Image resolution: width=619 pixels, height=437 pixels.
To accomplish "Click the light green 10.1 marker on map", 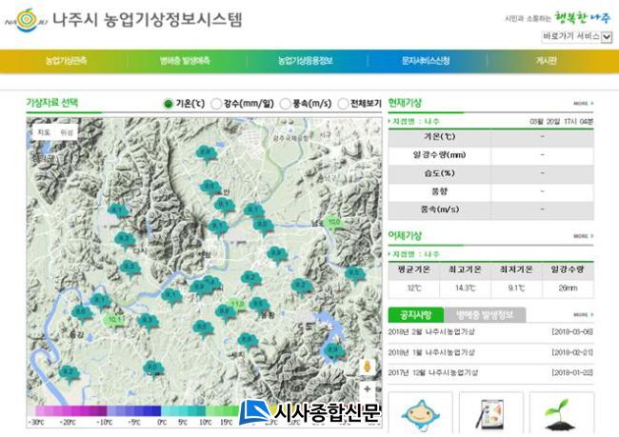I will pos(114,320).
